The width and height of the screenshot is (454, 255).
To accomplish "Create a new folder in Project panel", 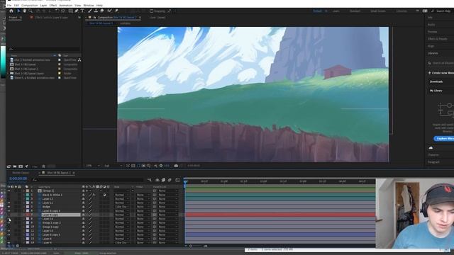I will point(15,166).
